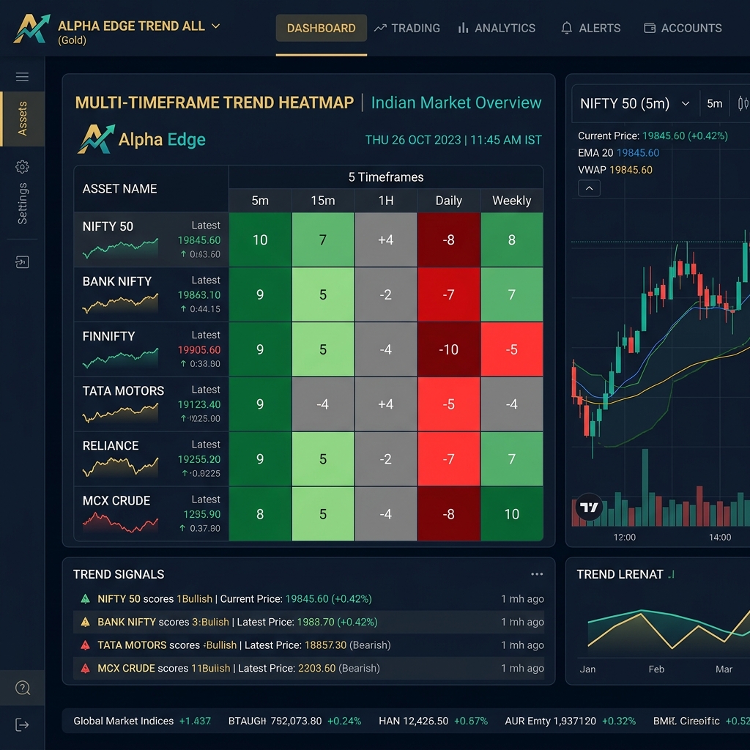Click MCX CRUDE Weekly cell showing 10
Image resolution: width=750 pixels, height=750 pixels.
pos(512,514)
